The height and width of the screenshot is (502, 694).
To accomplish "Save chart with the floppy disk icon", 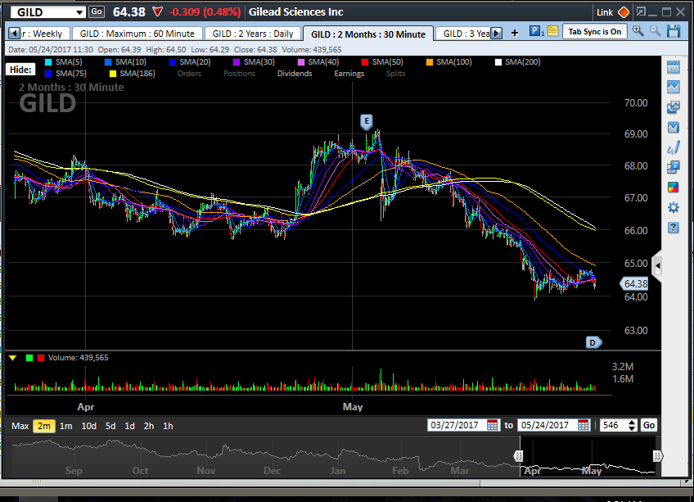I will coord(674,31).
